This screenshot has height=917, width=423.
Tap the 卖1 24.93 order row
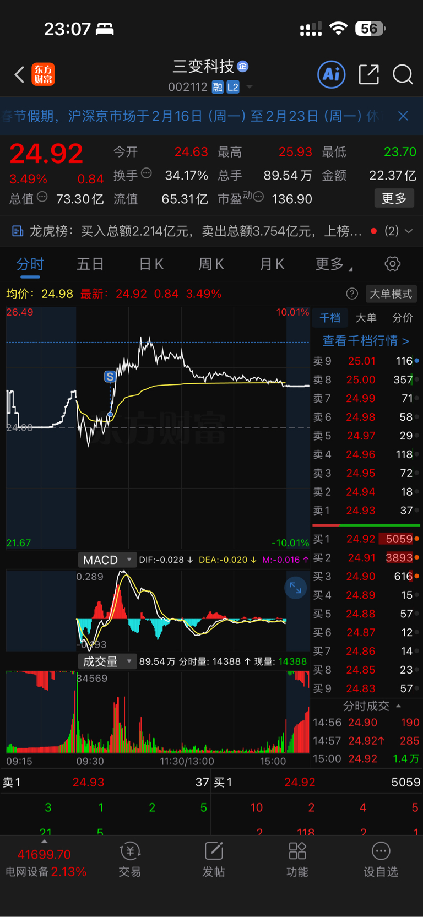(366, 511)
